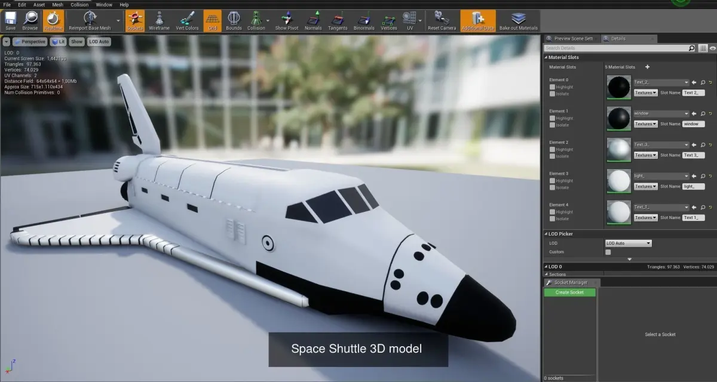Open Textures dropdown for Element 3
Viewport: 717px width, 382px height.
coord(645,186)
